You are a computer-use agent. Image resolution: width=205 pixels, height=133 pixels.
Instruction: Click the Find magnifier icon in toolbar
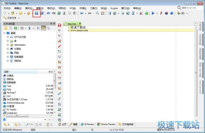97,13
